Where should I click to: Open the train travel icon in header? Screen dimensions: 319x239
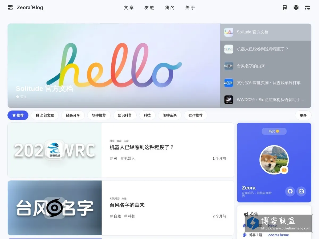click(285, 7)
